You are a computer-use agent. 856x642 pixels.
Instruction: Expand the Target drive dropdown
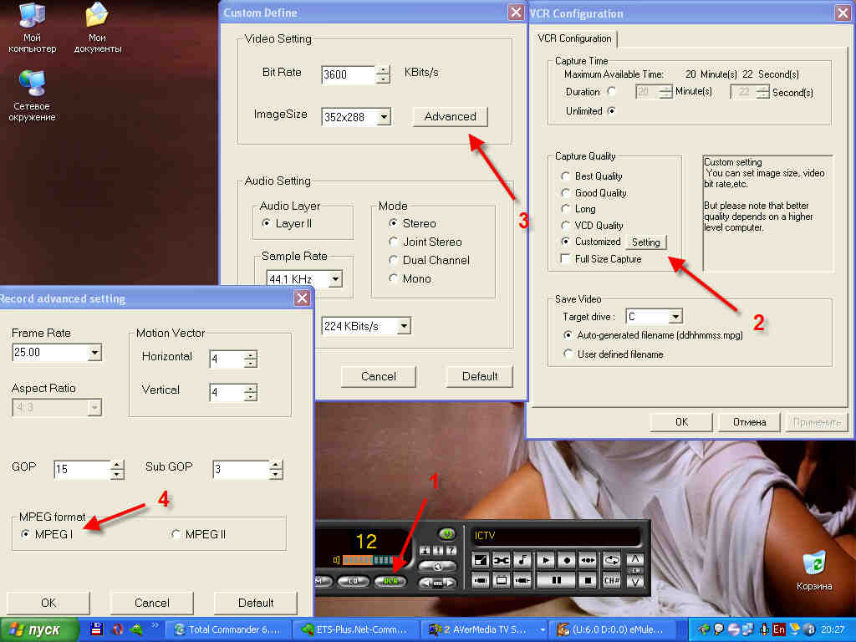click(x=675, y=317)
